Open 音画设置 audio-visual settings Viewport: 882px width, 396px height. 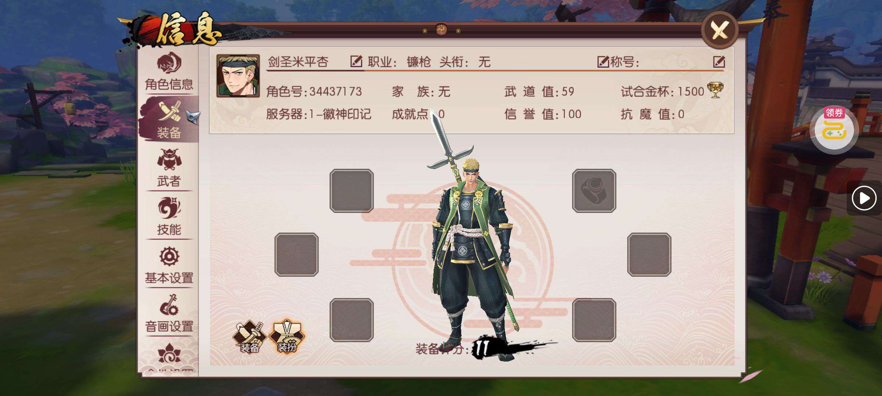[169, 313]
